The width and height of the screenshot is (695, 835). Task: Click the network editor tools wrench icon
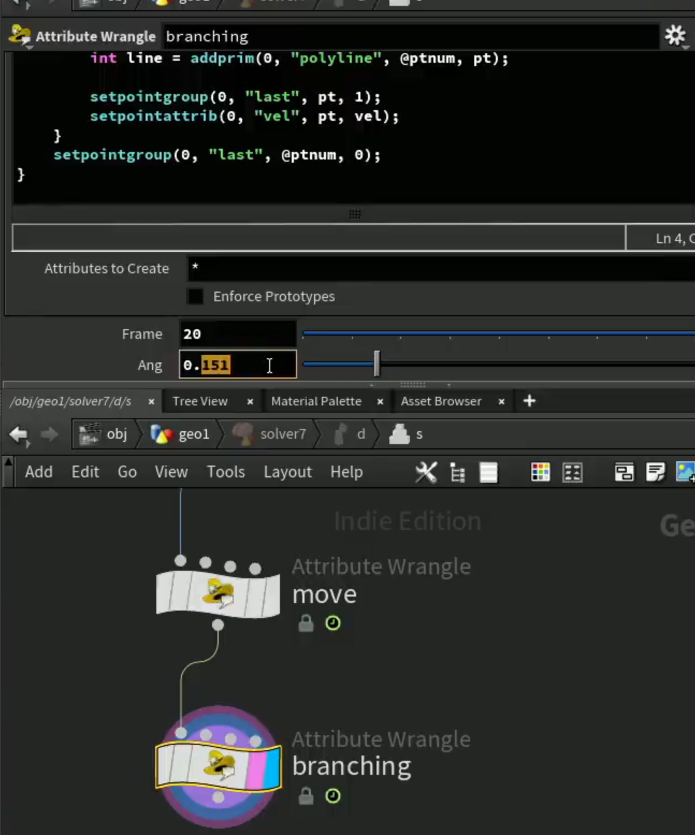point(426,473)
